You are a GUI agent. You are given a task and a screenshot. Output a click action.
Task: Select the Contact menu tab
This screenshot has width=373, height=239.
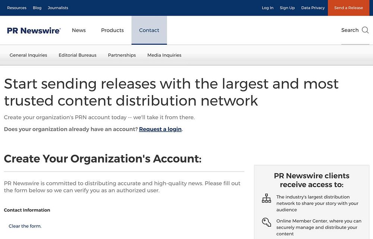pos(149,30)
